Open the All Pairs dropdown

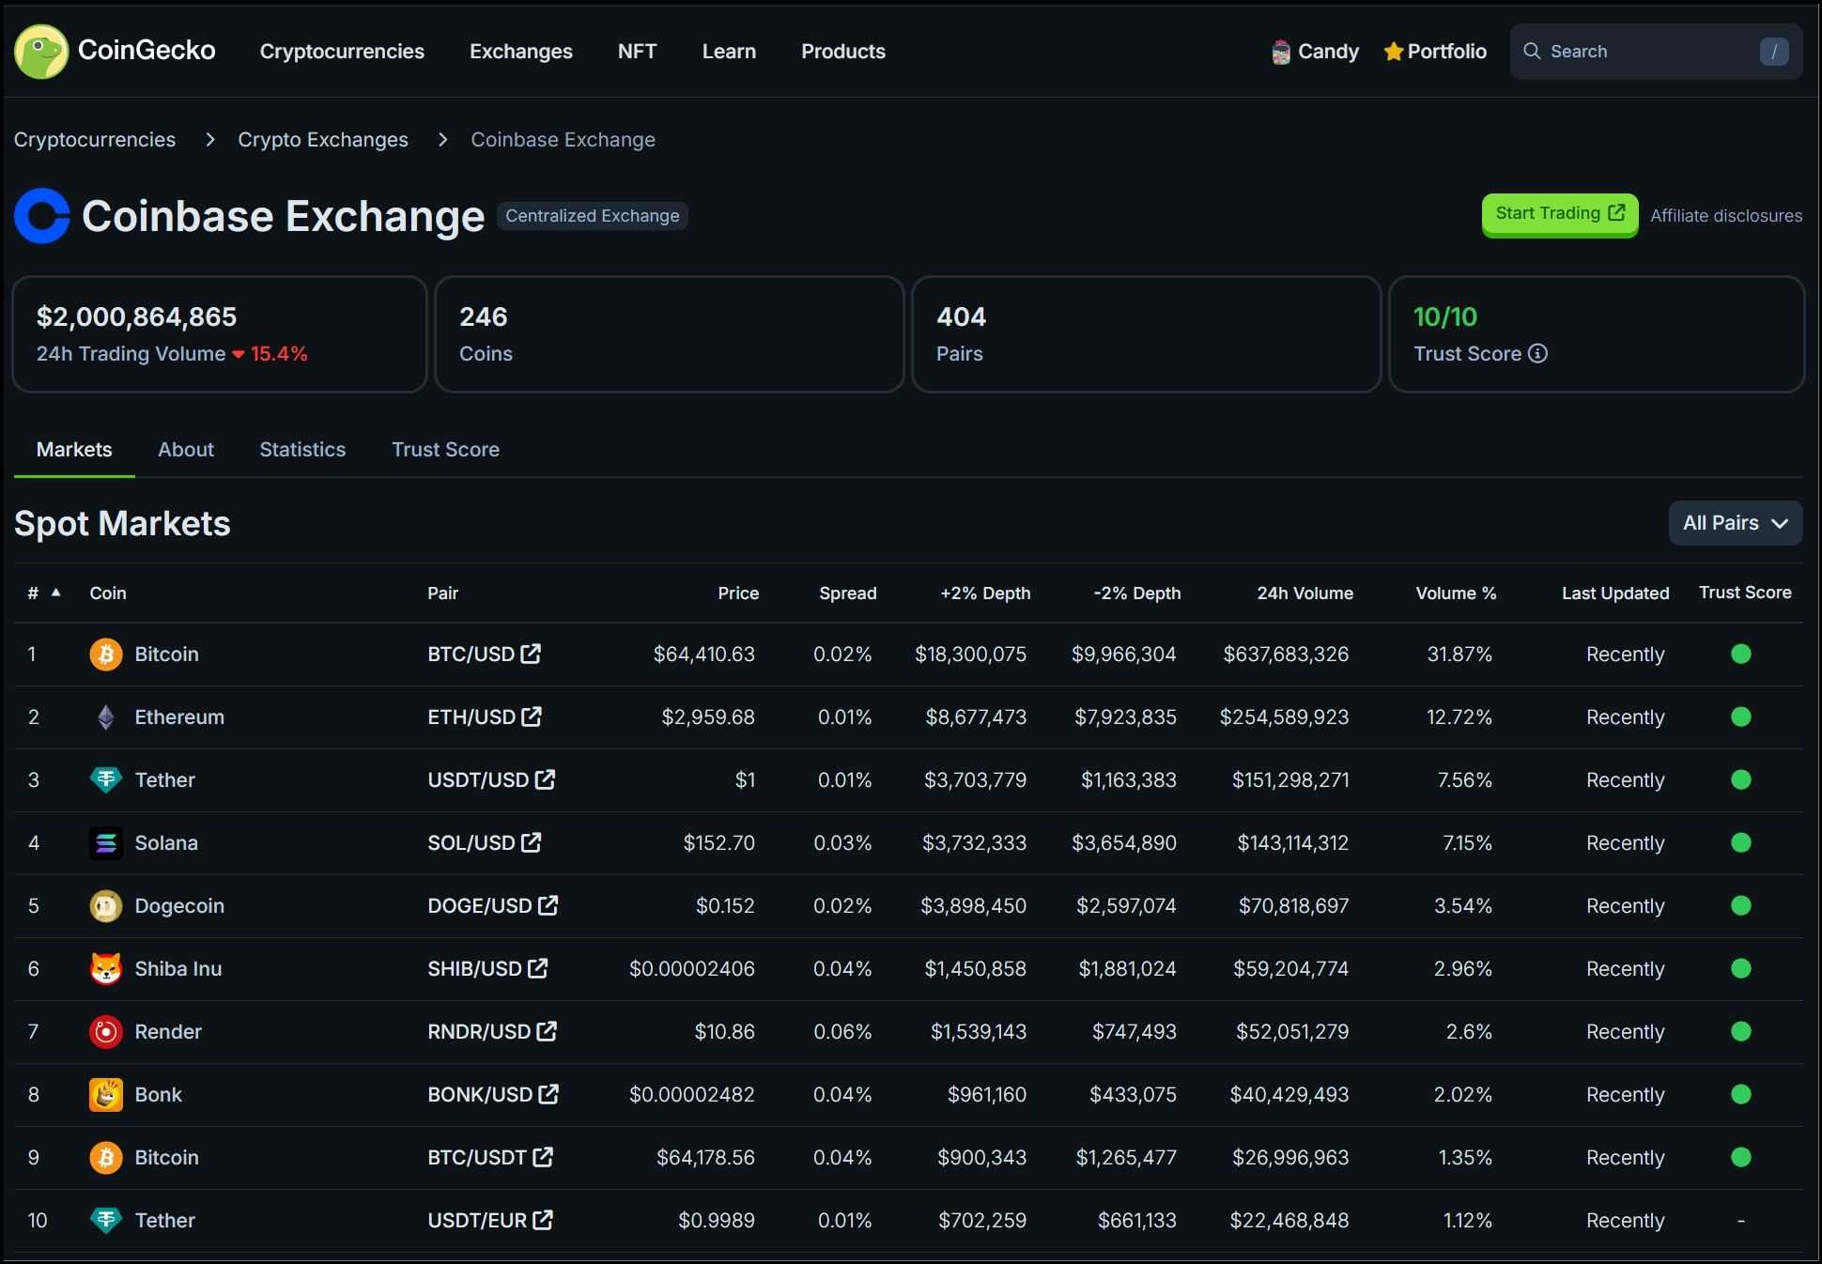(1735, 523)
